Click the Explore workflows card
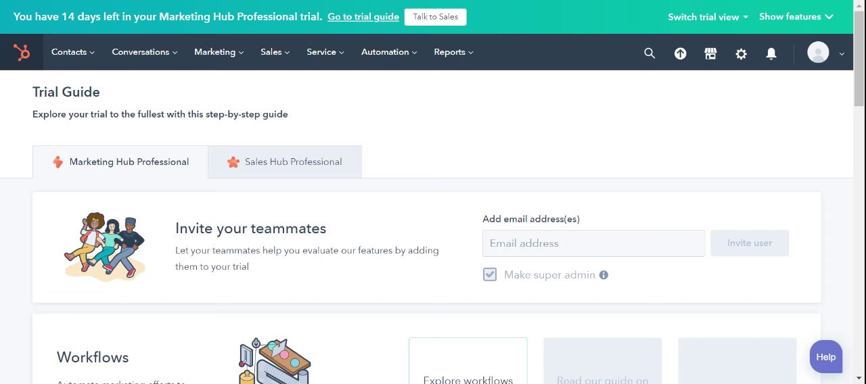Image resolution: width=866 pixels, height=384 pixels. (x=468, y=361)
